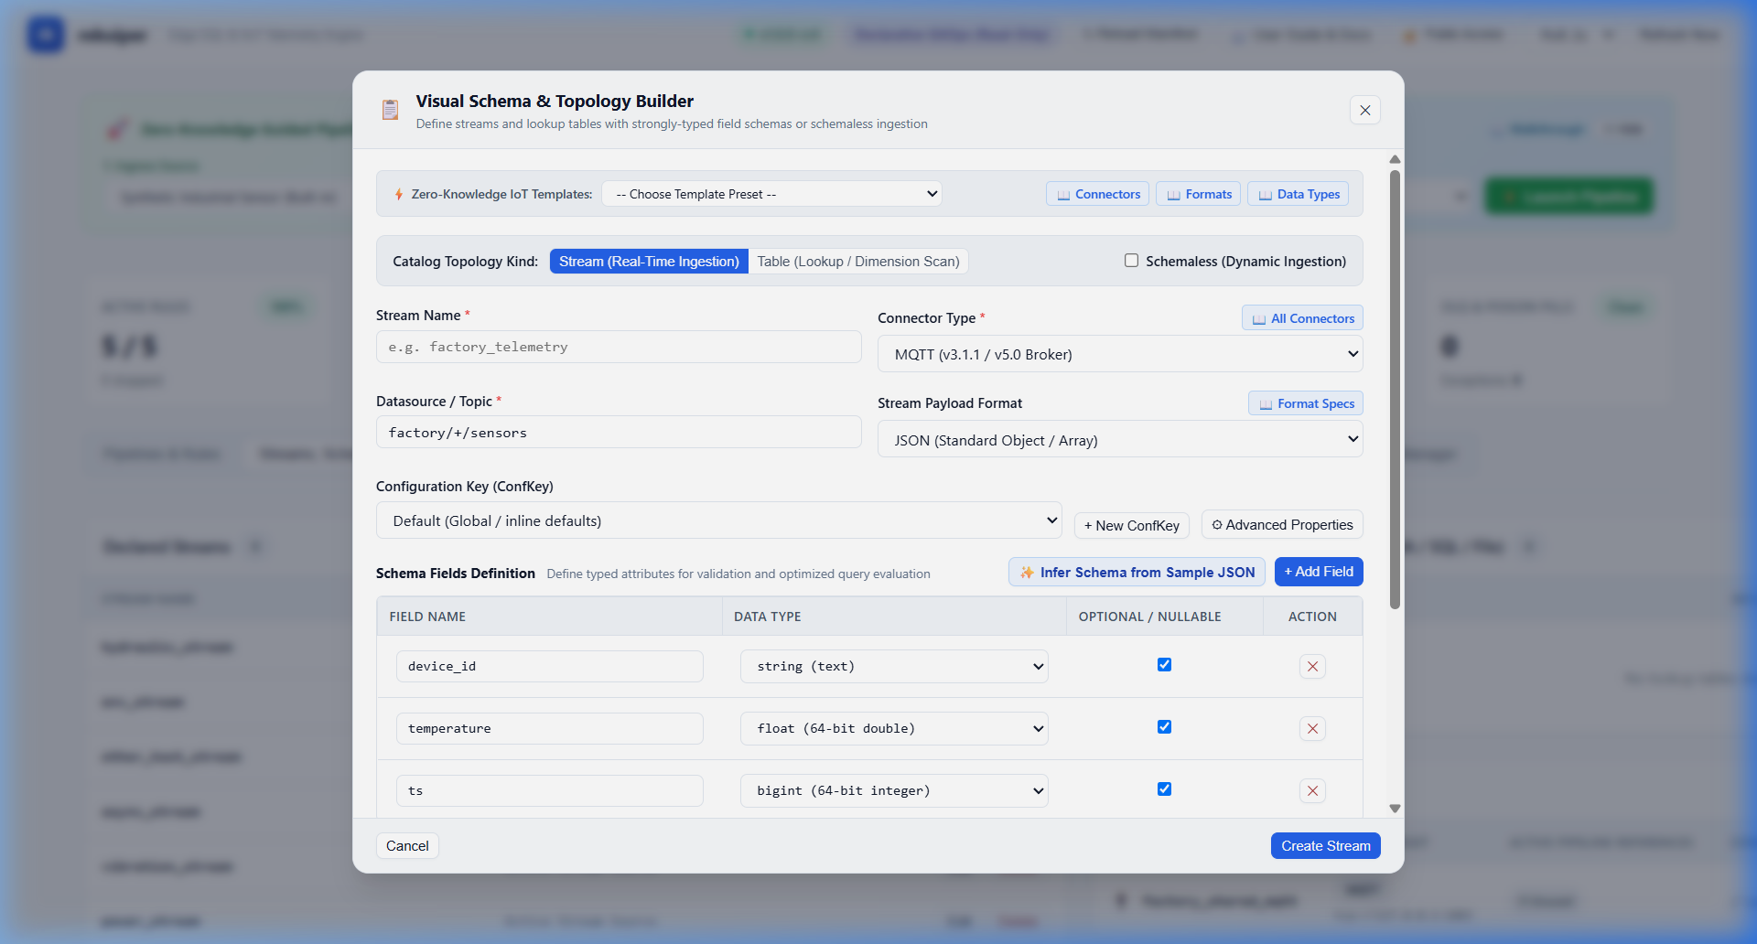
Task: Open the Data Types reference
Action: click(1298, 194)
